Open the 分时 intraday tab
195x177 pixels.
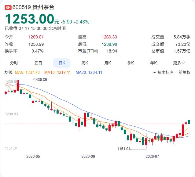[14, 63]
